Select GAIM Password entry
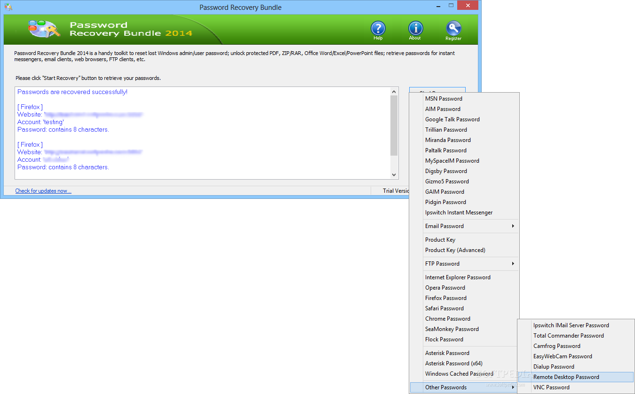Image resolution: width=635 pixels, height=394 pixels. (x=465, y=192)
